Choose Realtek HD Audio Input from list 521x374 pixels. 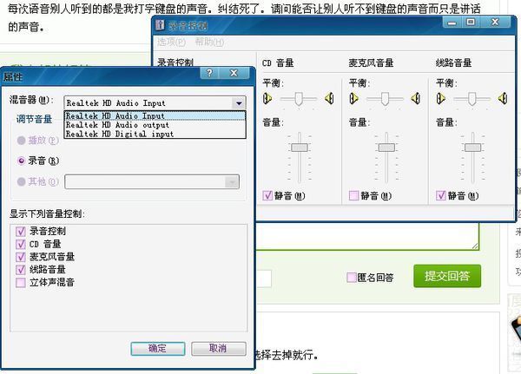[155, 116]
